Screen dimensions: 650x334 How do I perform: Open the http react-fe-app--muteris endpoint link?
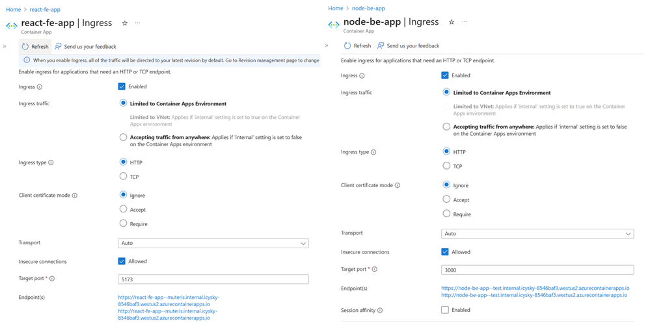[x=167, y=315]
